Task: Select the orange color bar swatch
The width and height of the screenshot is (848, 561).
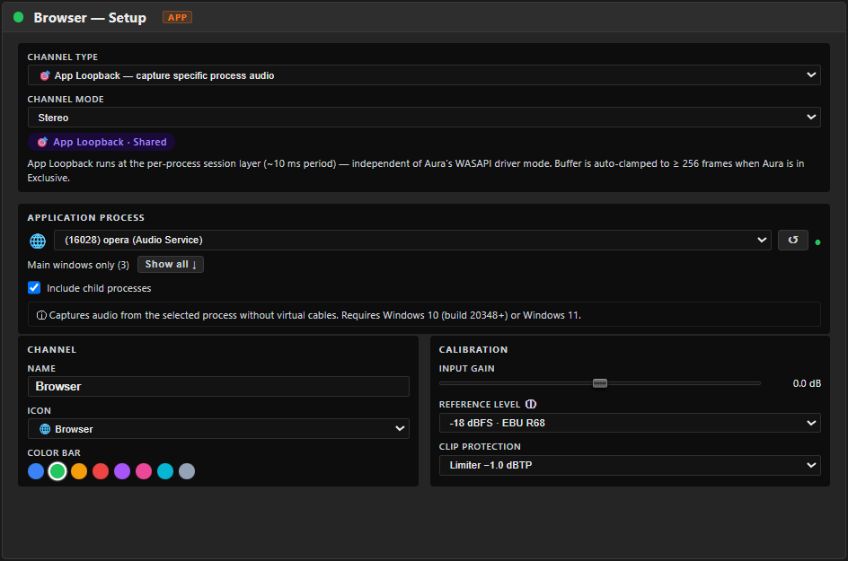Action: pyautogui.click(x=79, y=471)
